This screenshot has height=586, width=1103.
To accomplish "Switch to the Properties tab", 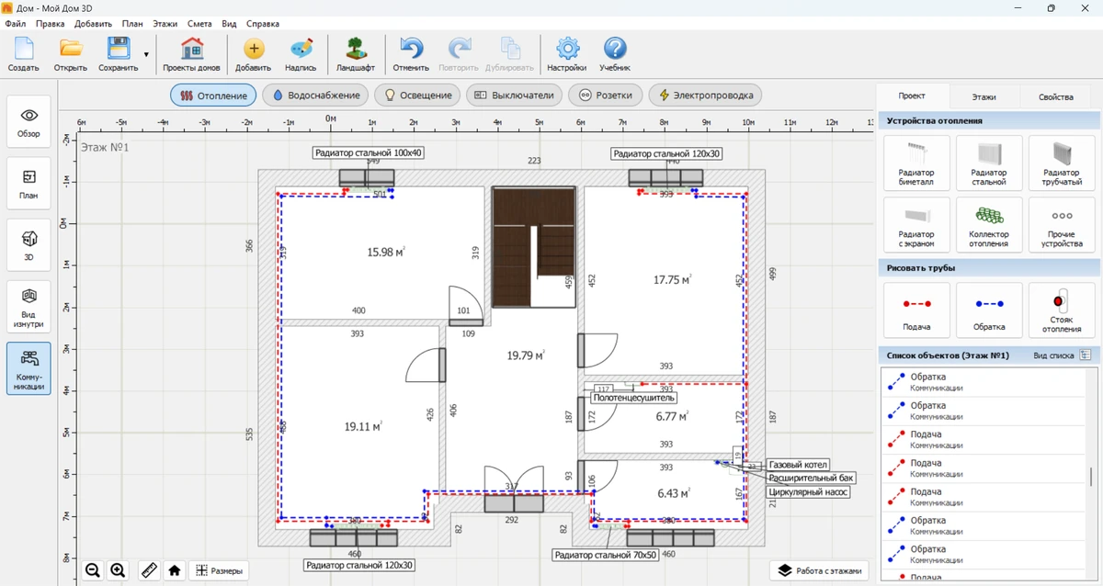I will (x=1055, y=96).
